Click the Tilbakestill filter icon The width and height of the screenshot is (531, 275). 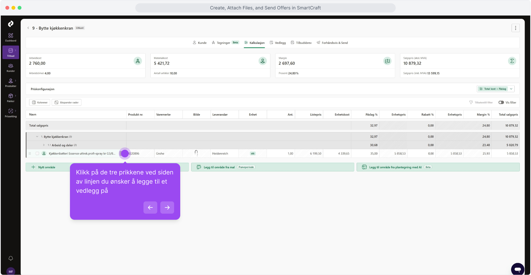tap(471, 102)
